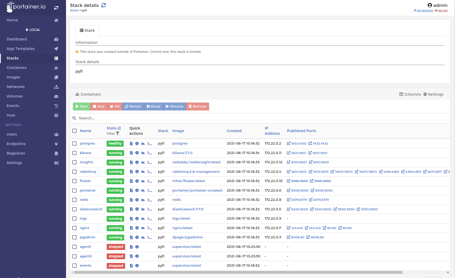The width and height of the screenshot is (455, 278).
Task: Click the Remove button
Action: (198, 106)
